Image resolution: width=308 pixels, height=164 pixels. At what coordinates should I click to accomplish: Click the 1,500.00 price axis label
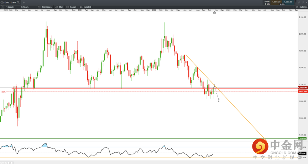[x=302, y=118]
